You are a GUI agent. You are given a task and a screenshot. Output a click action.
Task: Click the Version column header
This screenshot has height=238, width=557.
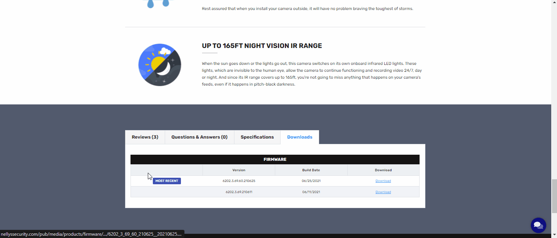(x=239, y=170)
